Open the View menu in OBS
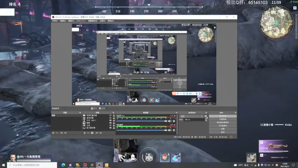The image size is (298, 168). [71, 21]
